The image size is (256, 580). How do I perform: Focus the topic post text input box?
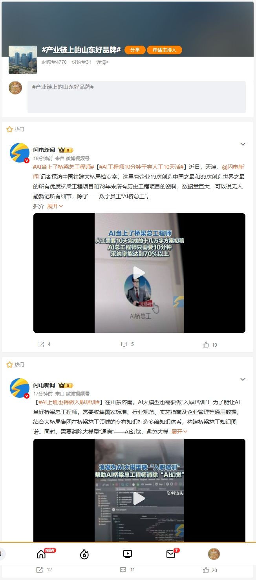point(137,97)
